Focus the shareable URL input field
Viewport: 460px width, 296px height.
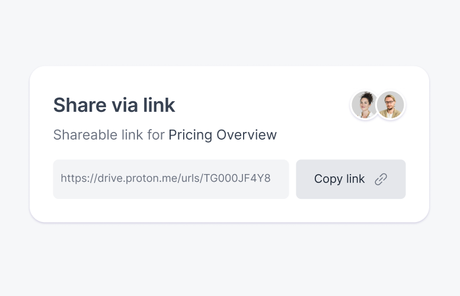[171, 179]
